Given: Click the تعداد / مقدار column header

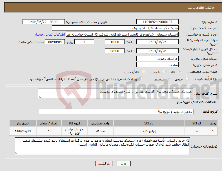Looking at the screenshot, I should tap(49, 123).
